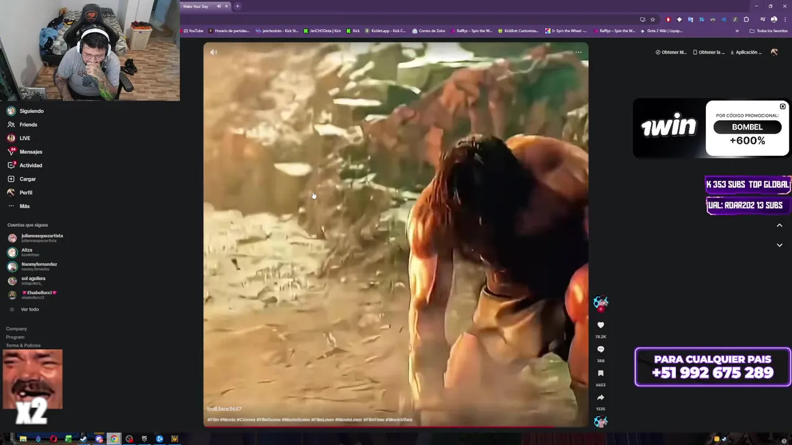Open Dota 2 Wiki Liquipedia bookmark
The width and height of the screenshot is (792, 445).
661,30
